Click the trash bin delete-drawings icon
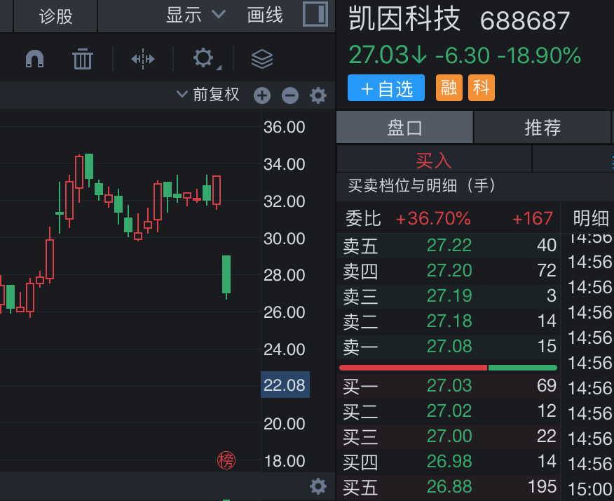The width and height of the screenshot is (614, 501). 83,59
